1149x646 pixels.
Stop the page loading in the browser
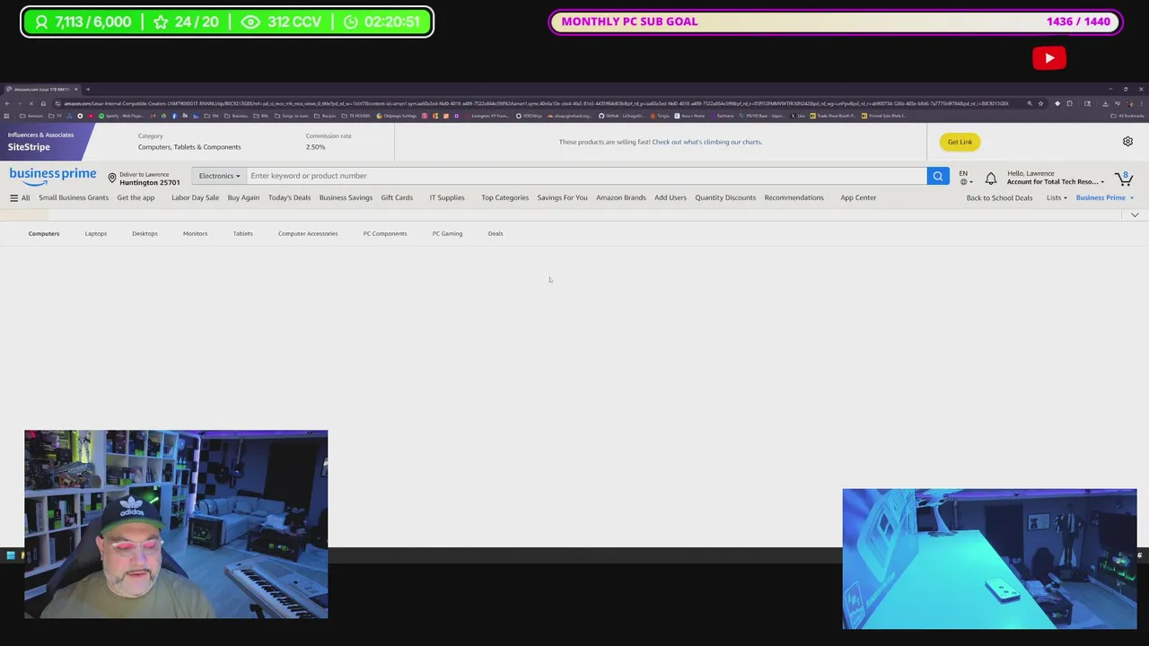(31, 103)
